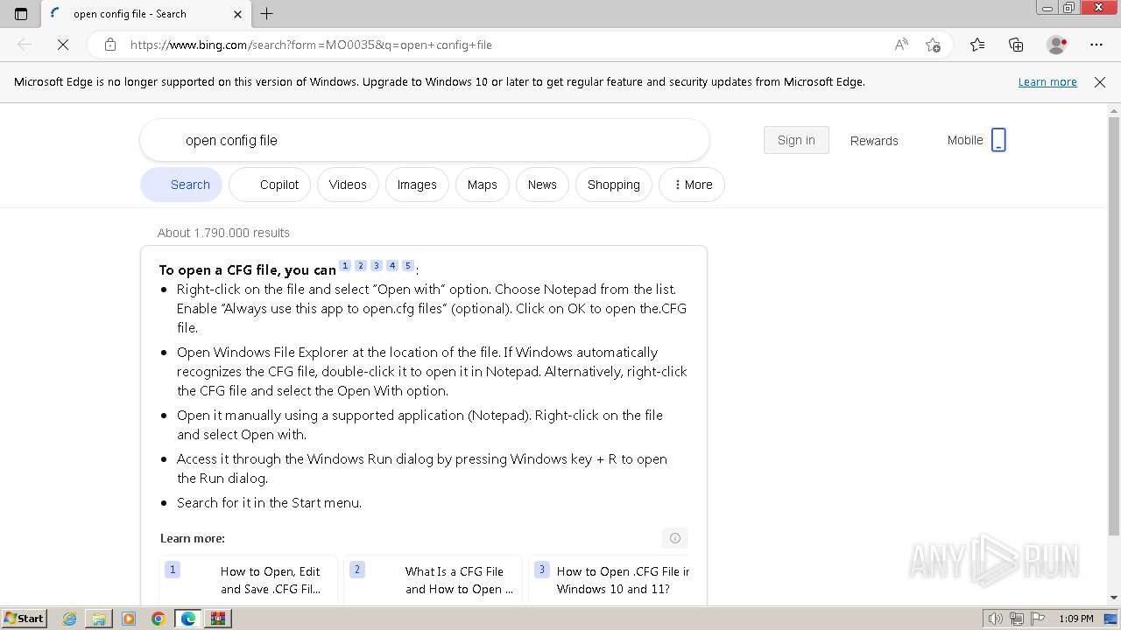This screenshot has height=630, width=1121.
Task: Open 'How to Open, Edit and Save .CFG' card
Action: (x=250, y=579)
